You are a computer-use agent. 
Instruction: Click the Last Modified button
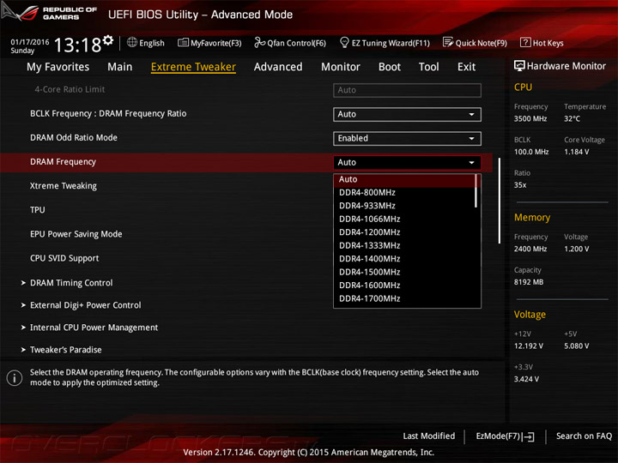click(429, 436)
